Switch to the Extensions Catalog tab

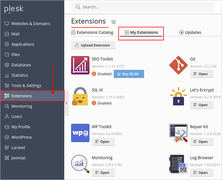[x=92, y=32]
